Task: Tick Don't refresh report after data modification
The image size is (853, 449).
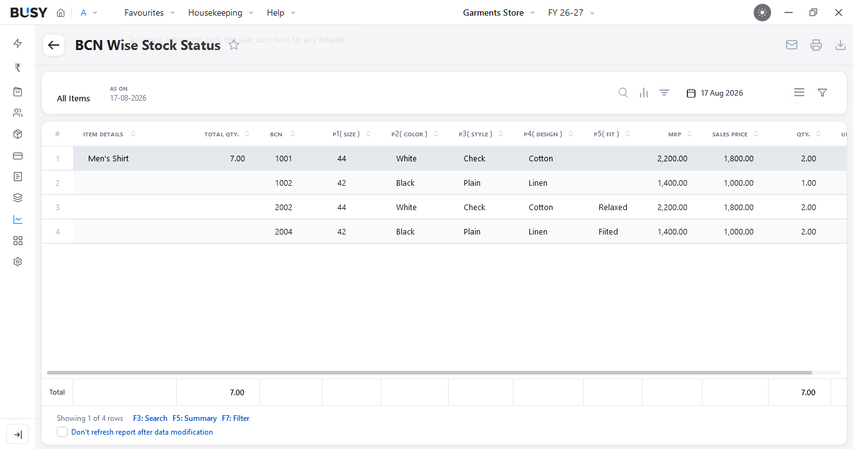Action: coord(62,432)
